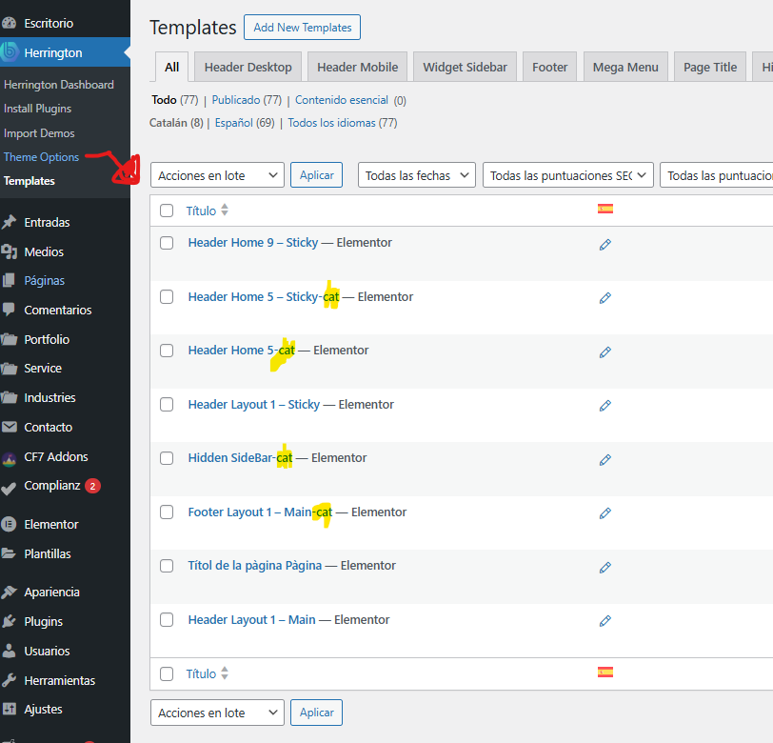Screen dimensions: 773x743
Task: Open Elementor from the sidebar icon
Action: pos(10,524)
